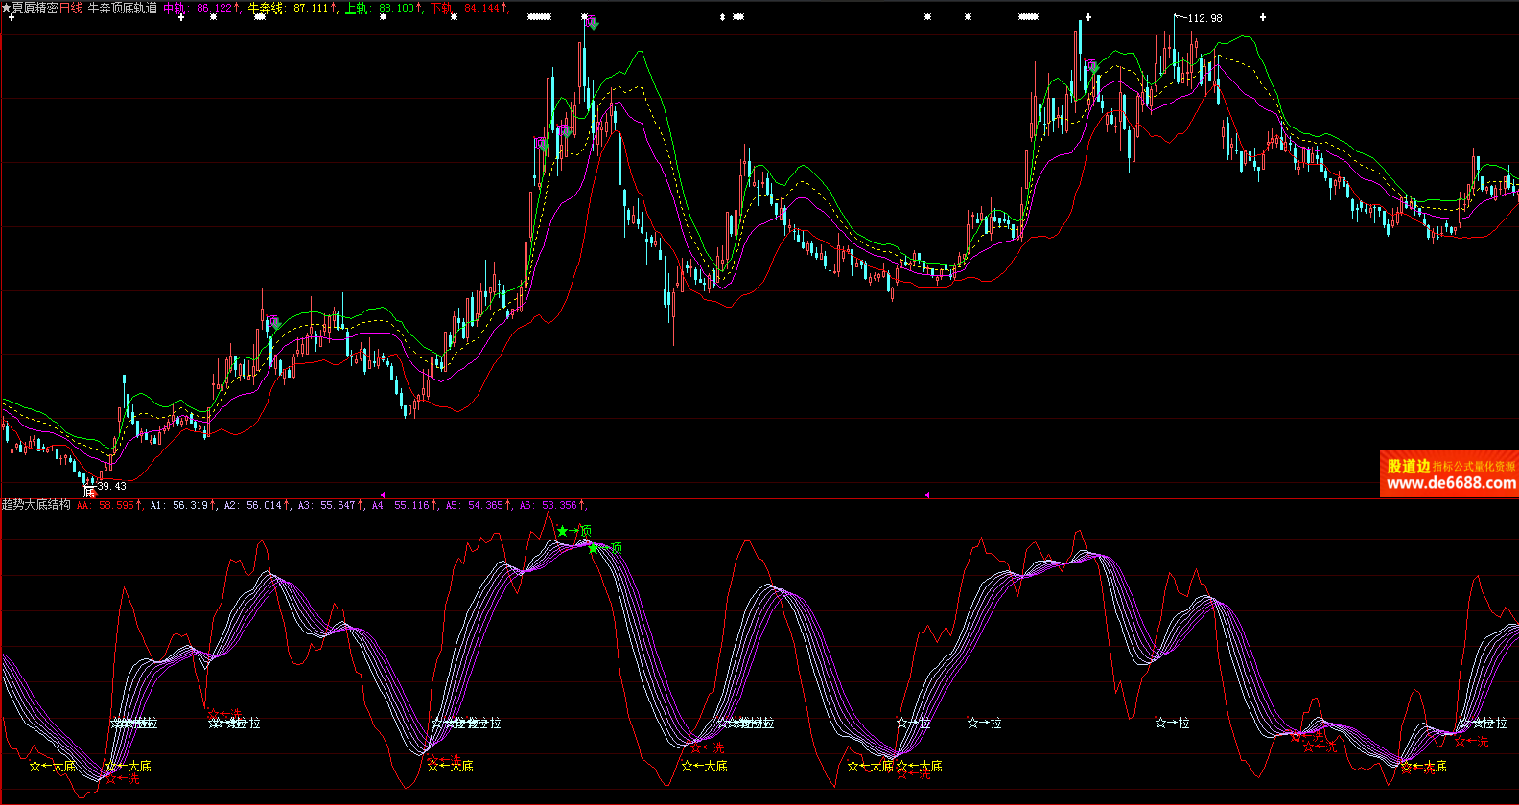Click the magenta triangle marker at the right of the panel divider
Screen dimensions: 1519x805
coord(926,494)
